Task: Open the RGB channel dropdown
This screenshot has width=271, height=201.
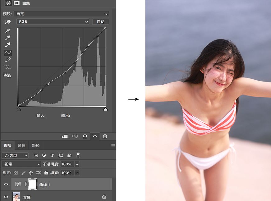Action: 53,22
